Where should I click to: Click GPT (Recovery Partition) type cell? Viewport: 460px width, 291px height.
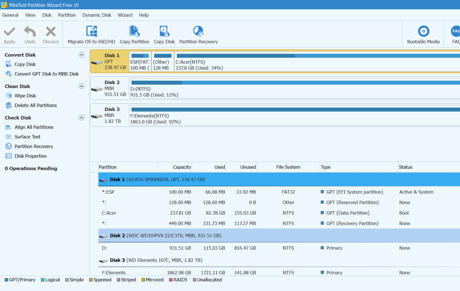point(352,223)
